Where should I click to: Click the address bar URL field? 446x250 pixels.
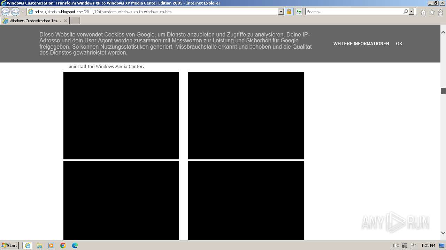coord(153,12)
